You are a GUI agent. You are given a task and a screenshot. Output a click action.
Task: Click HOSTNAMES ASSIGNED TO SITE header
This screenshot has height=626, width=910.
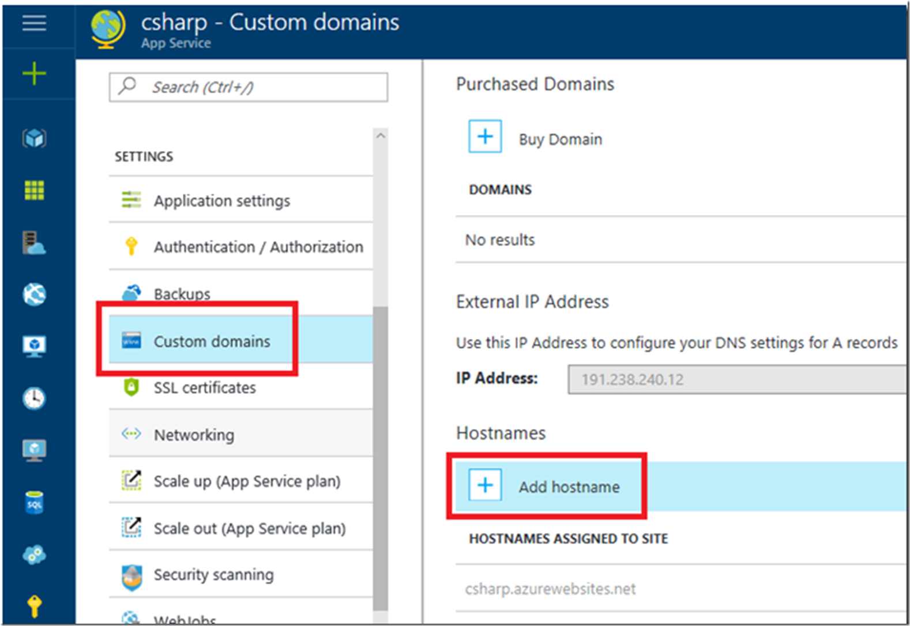click(568, 538)
